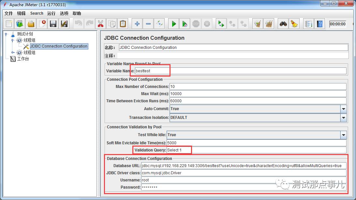Viewport: 356px width, 200px height.
Task: Click the Clear All brooms icon
Action: coord(269,24)
